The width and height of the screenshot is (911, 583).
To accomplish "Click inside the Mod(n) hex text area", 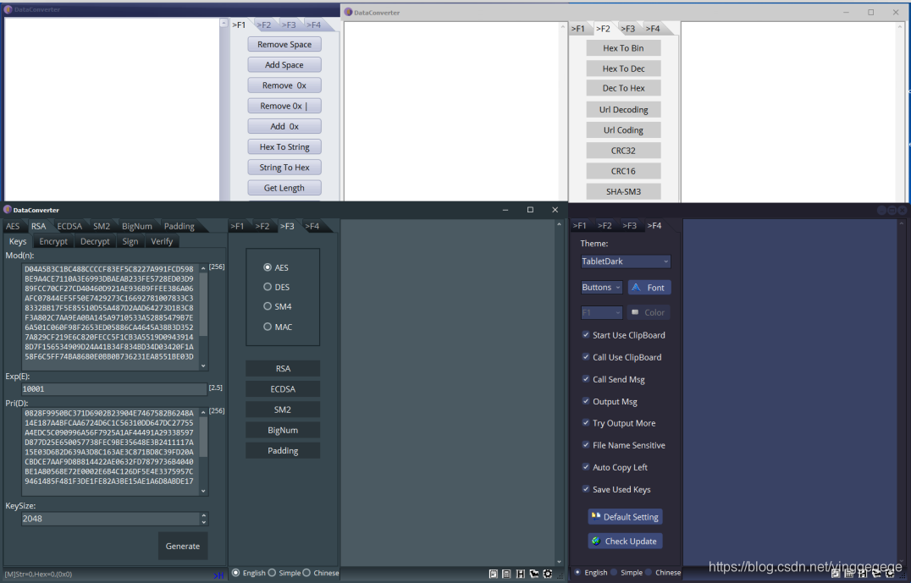I will [110, 317].
